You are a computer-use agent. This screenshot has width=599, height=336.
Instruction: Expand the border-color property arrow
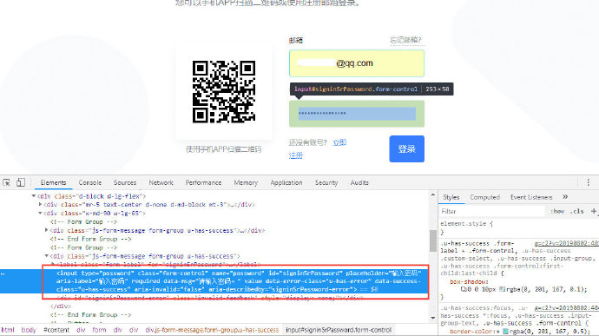(x=497, y=332)
